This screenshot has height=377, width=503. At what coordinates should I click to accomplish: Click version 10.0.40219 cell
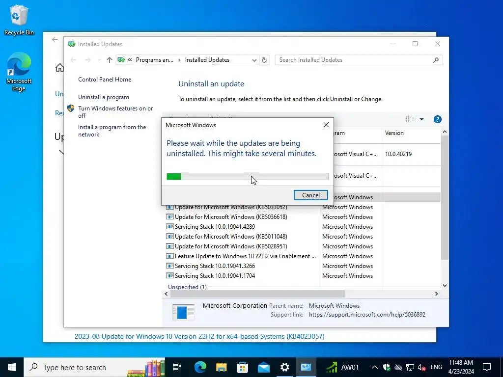[x=398, y=154]
